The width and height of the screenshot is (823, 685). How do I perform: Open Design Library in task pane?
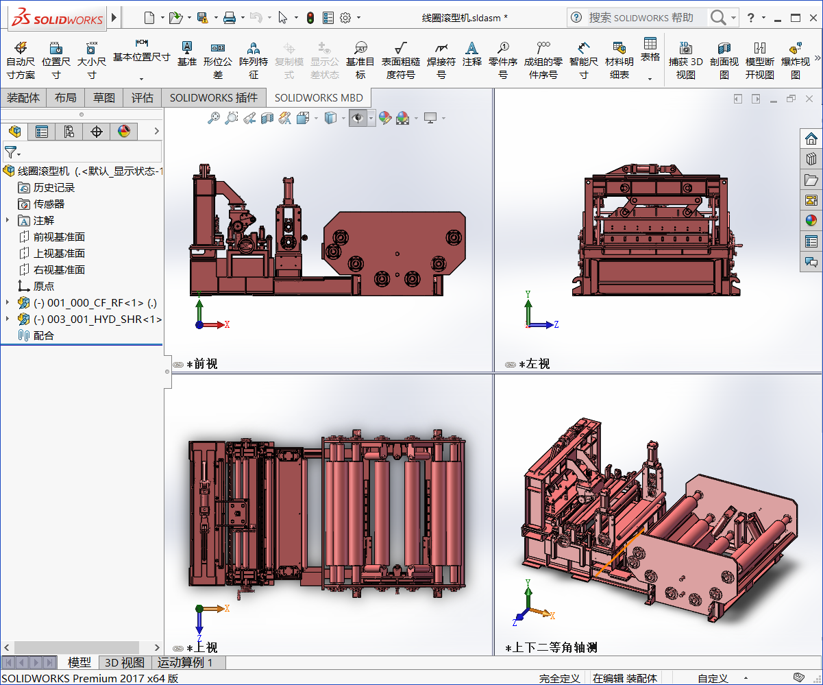[x=811, y=159]
